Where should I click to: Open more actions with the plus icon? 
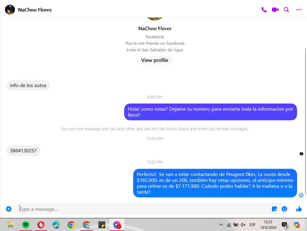[9, 209]
